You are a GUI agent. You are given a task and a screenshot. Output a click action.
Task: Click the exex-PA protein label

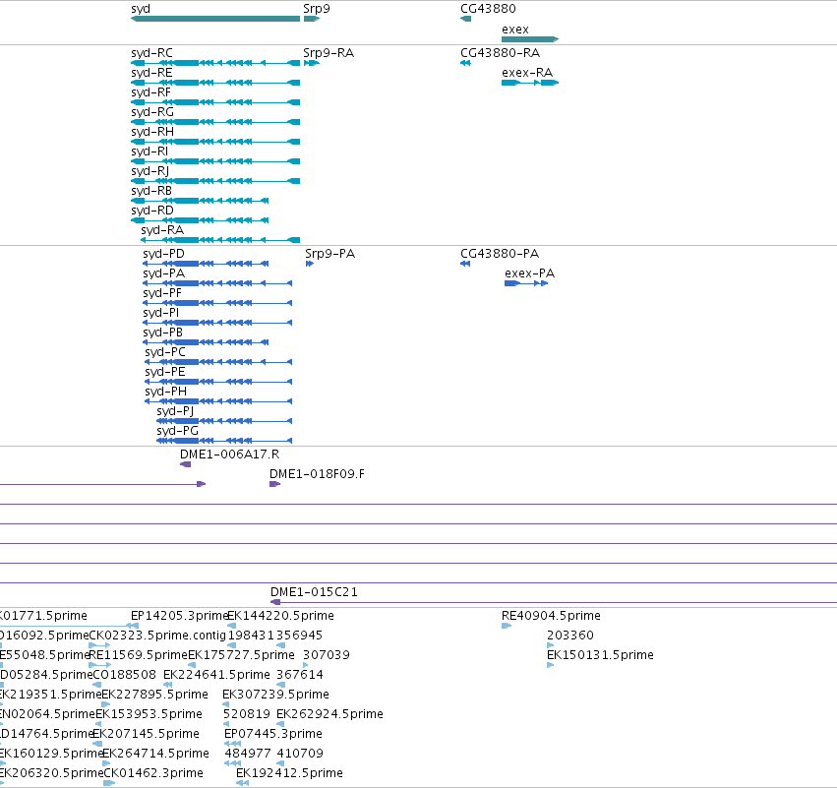point(529,273)
